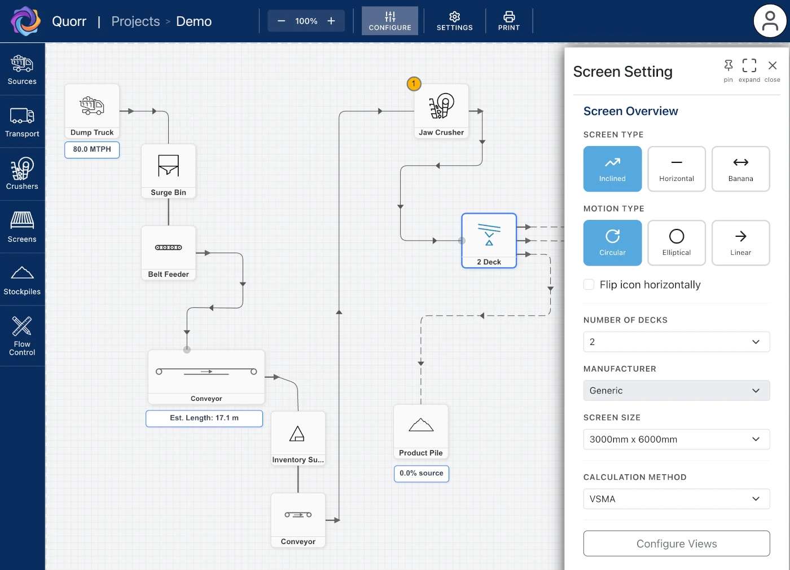790x570 pixels.
Task: Open the Stockpiles sidebar category
Action: [22, 280]
